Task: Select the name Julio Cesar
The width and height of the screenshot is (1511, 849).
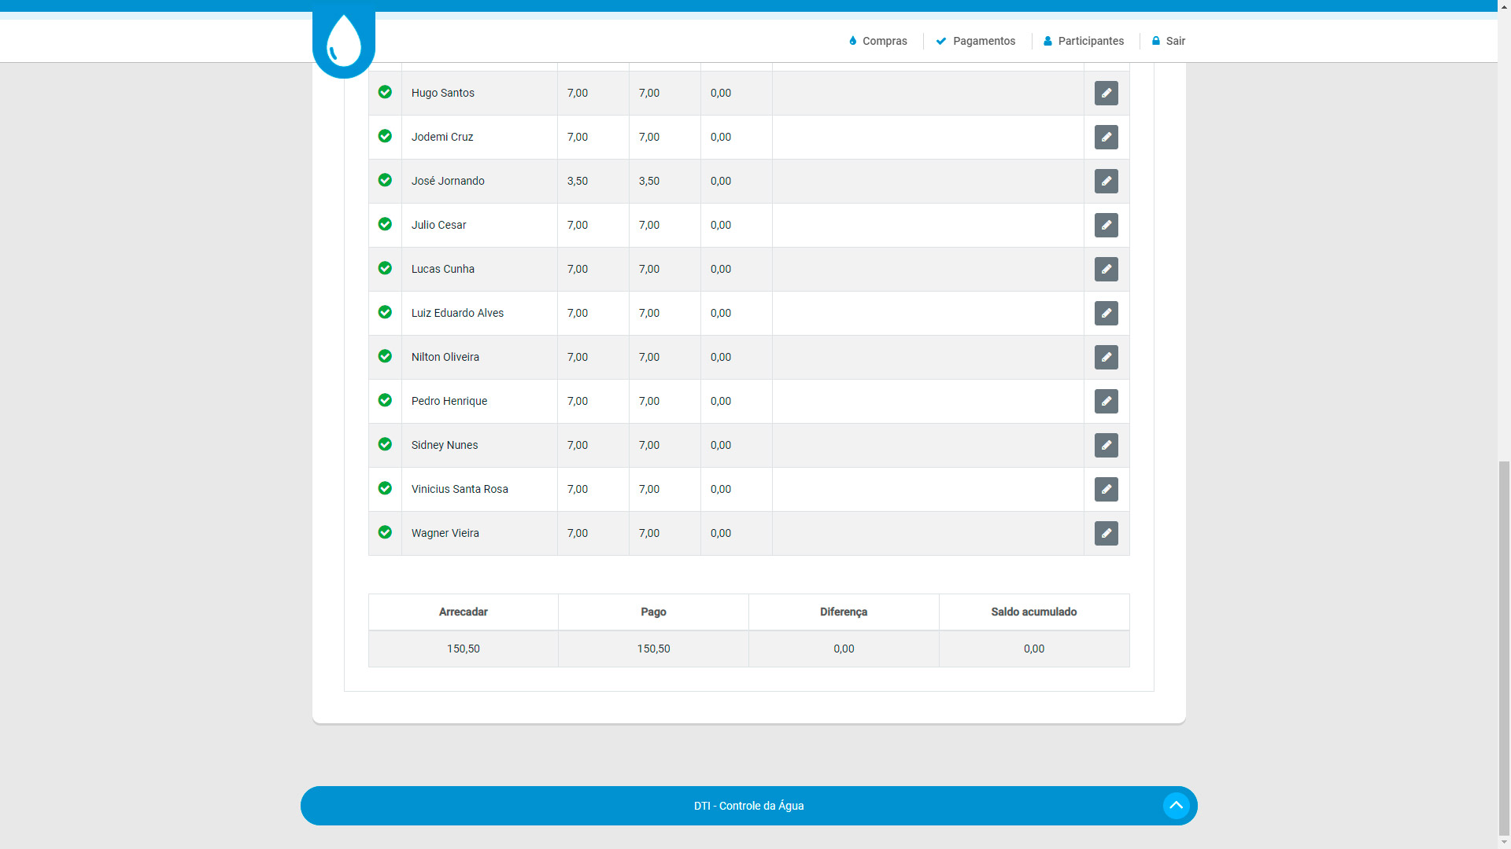Action: [438, 225]
